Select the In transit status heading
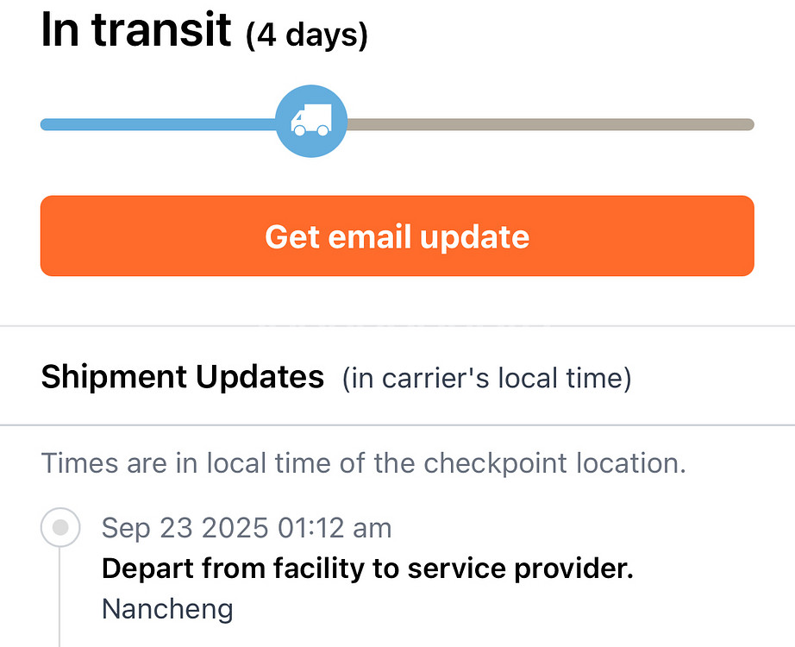 (136, 31)
